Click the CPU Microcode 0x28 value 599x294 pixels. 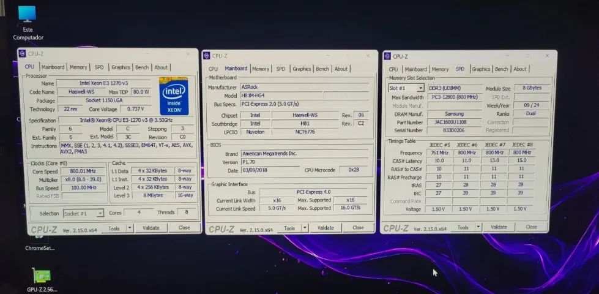point(354,170)
